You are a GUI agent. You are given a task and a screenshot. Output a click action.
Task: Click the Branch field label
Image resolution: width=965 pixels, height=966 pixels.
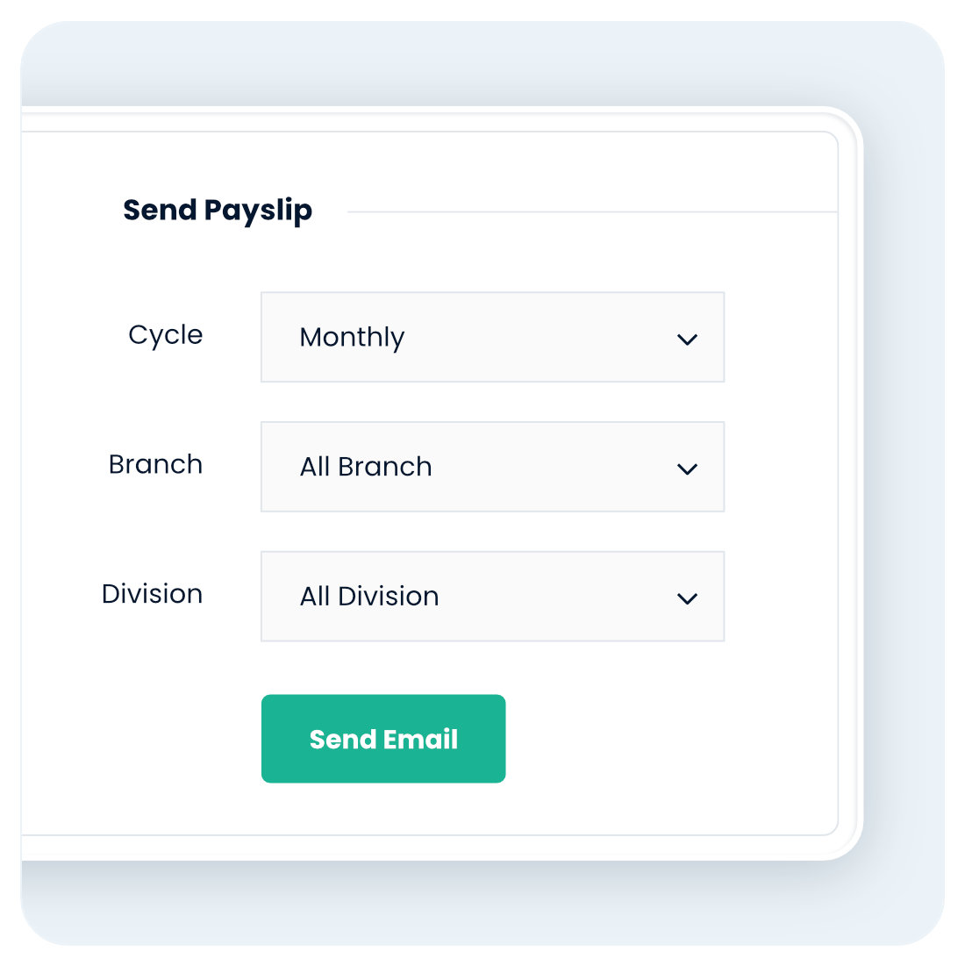click(155, 464)
